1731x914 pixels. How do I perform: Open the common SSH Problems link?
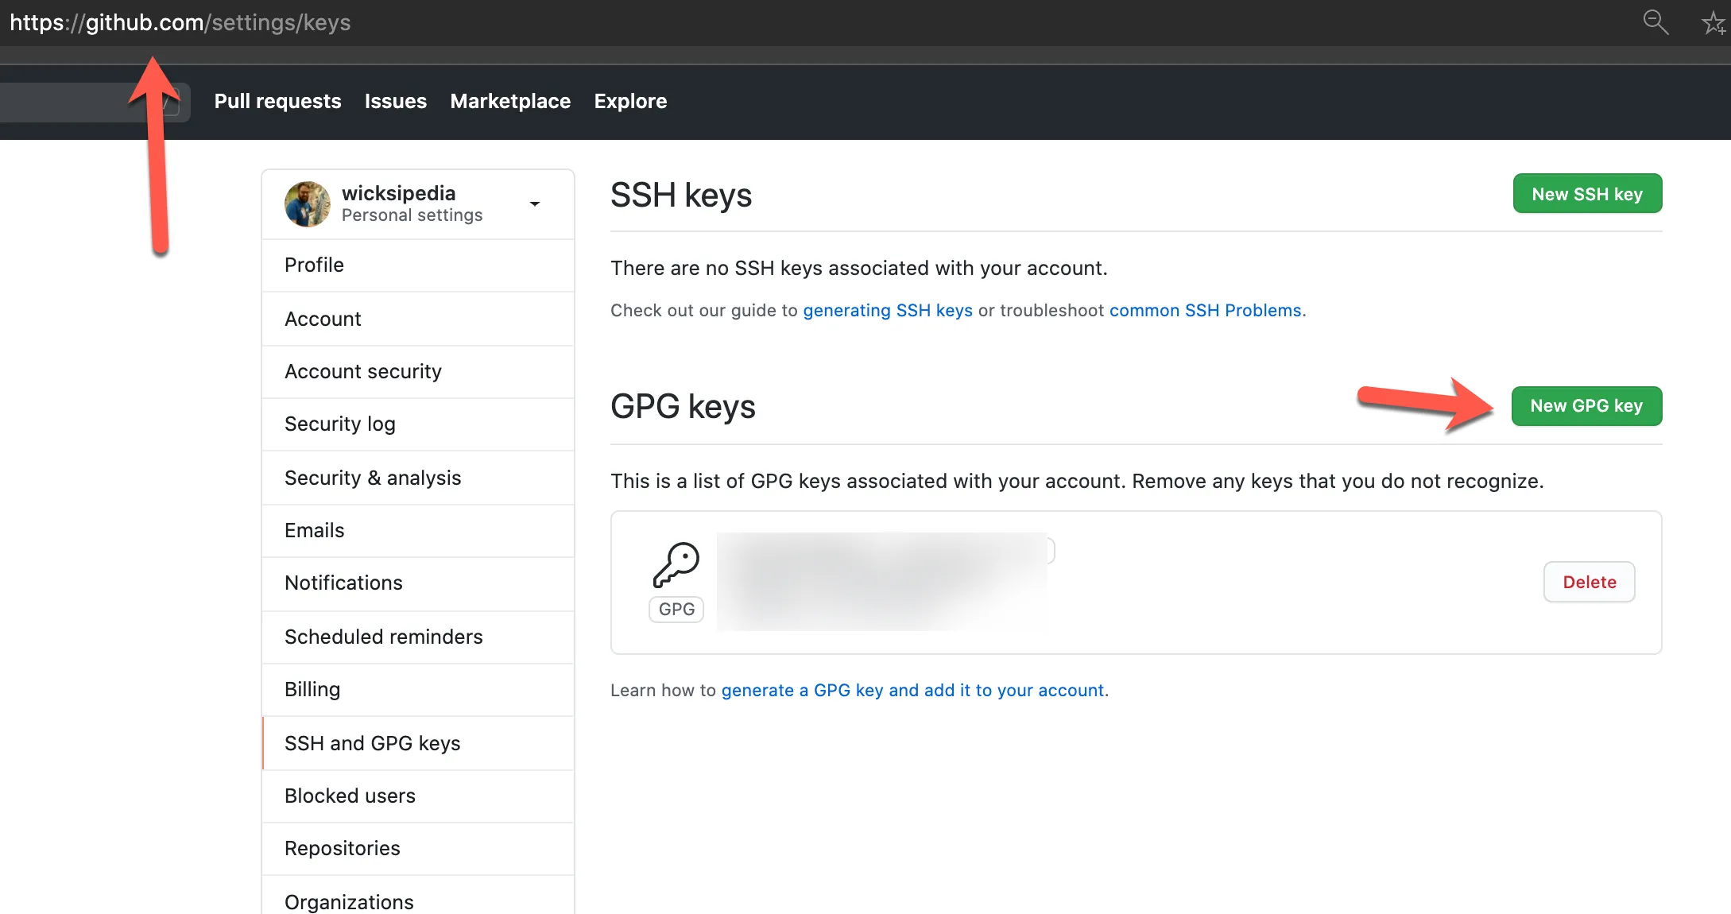1205,310
